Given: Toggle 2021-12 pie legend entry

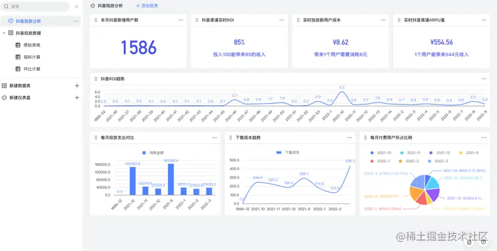Looking at the screenshot, I should point(440,152).
